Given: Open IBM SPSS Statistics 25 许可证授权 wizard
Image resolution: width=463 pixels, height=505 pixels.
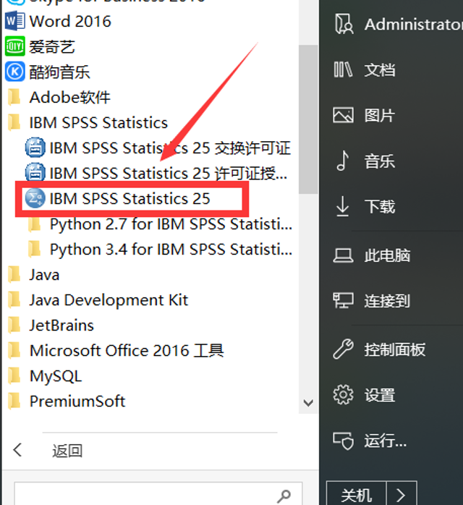Looking at the screenshot, I should [x=156, y=173].
